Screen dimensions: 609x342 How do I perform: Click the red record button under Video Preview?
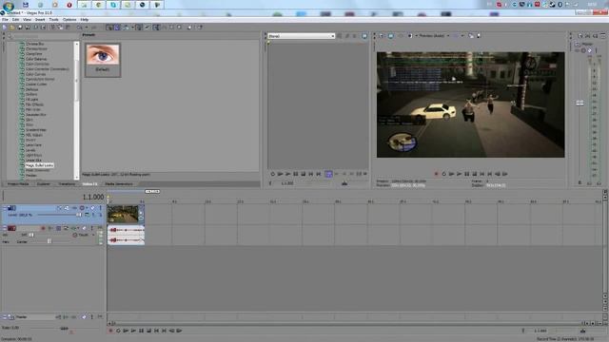point(436,174)
